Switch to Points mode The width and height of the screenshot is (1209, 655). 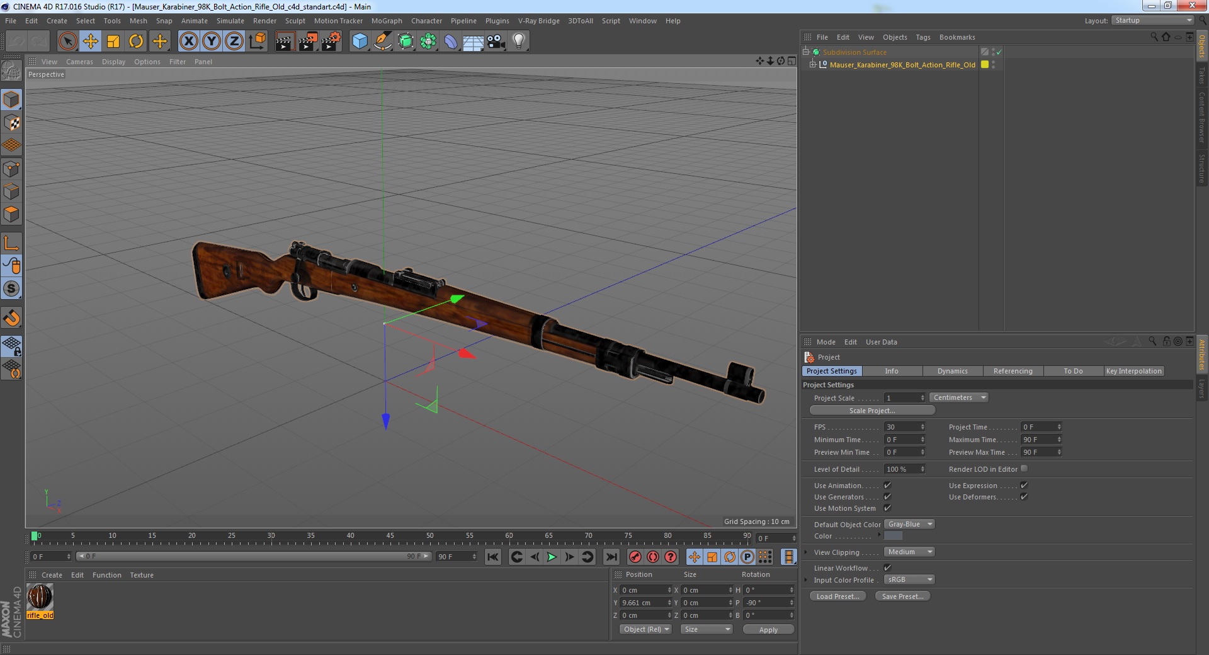[11, 169]
